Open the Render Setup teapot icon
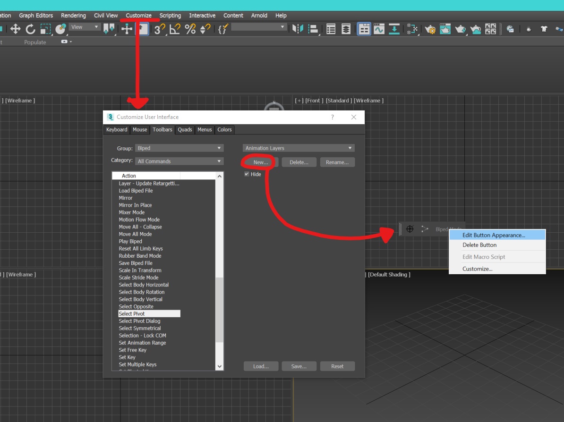This screenshot has width=564, height=422. tap(431, 28)
